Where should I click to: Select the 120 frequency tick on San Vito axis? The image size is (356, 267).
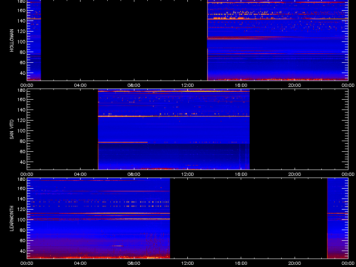21,120
